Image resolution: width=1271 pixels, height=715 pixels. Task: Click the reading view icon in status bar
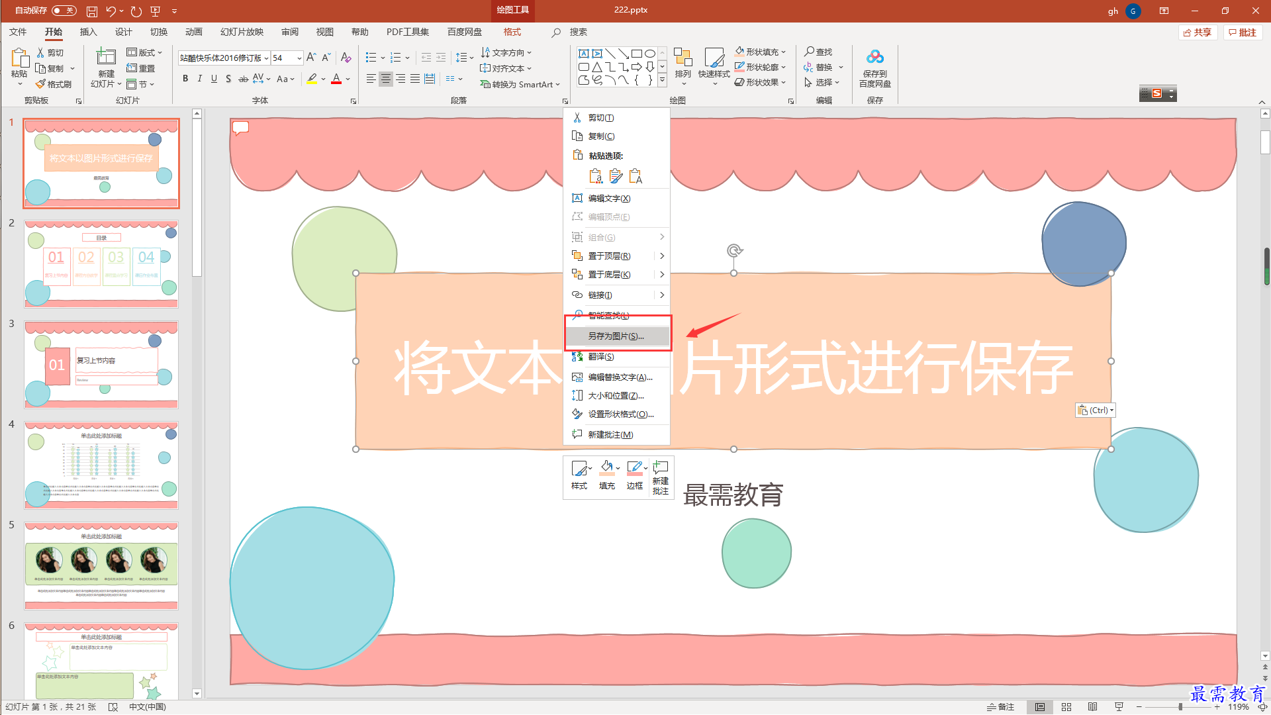[1093, 707]
